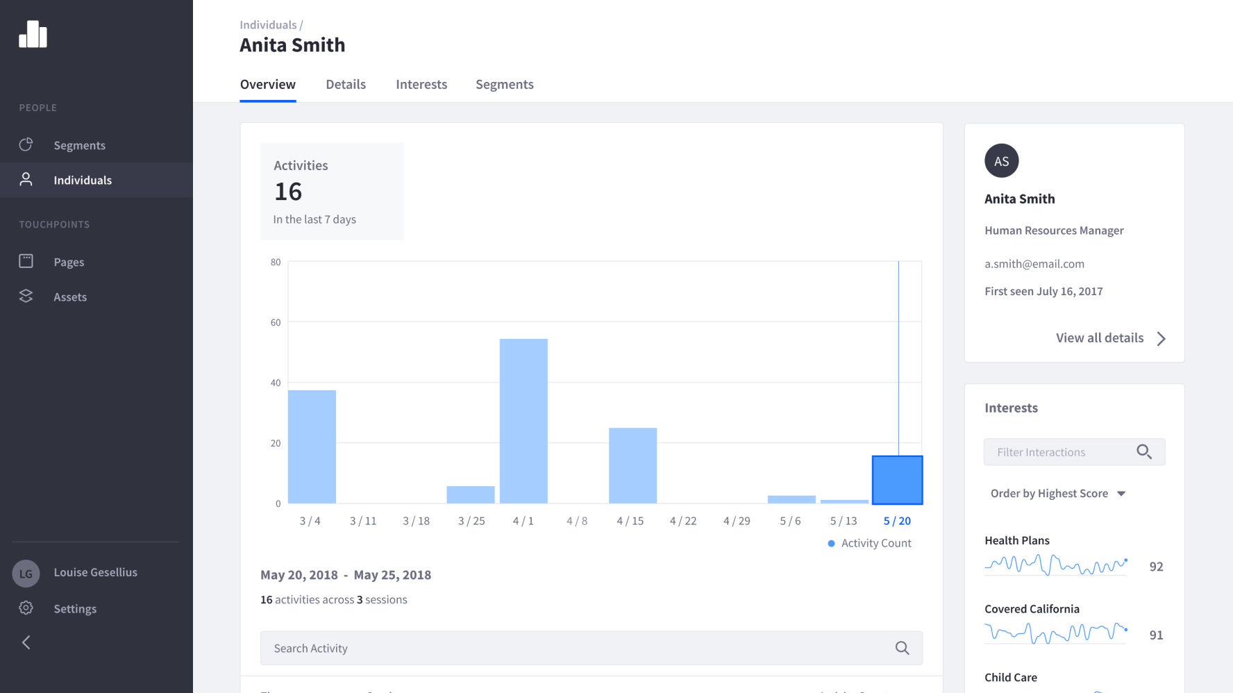1233x693 pixels.
Task: Open Segments in the sidebar
Action: [97, 145]
